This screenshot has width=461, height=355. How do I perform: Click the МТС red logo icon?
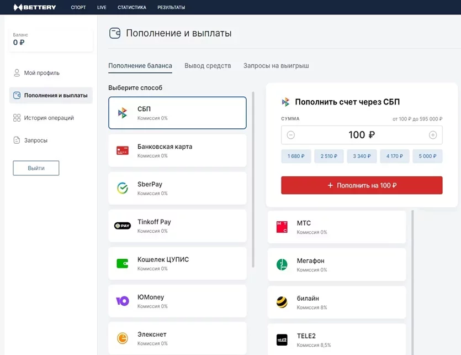(x=282, y=227)
